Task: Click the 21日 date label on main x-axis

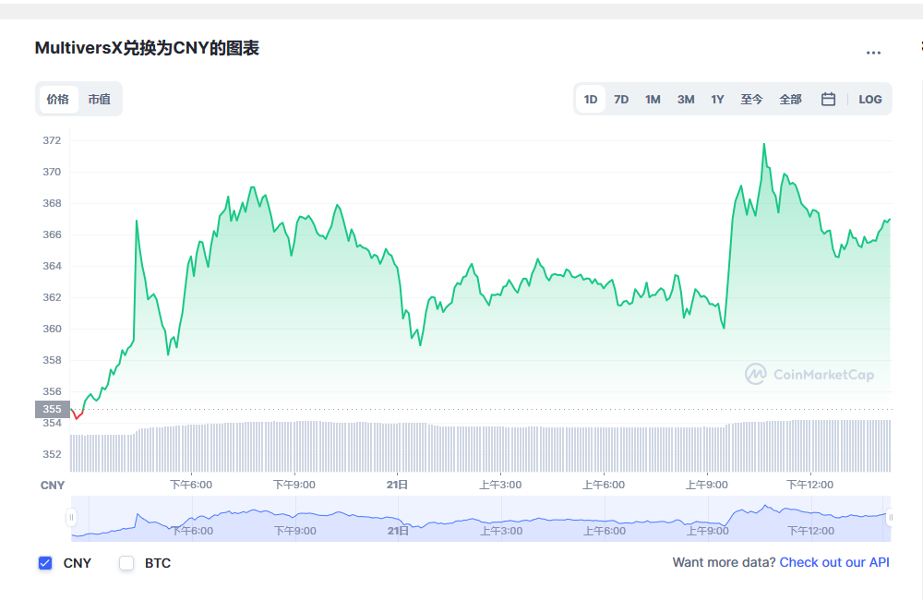Action: (397, 485)
